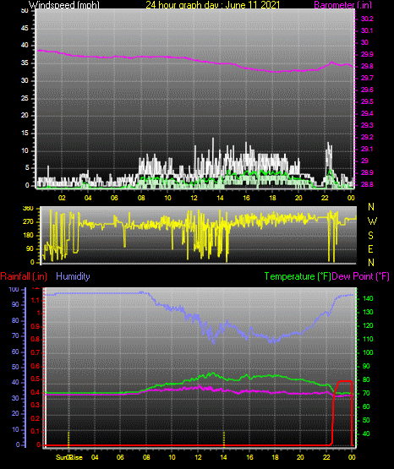Click the "W" wind direction label

click(x=372, y=221)
